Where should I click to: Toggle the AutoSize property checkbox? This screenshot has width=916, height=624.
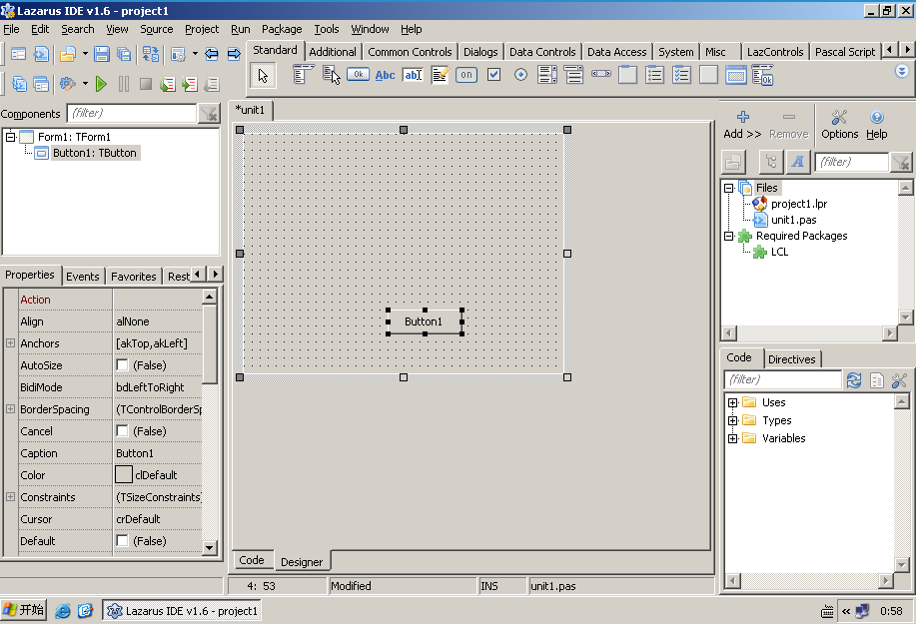pyautogui.click(x=122, y=365)
